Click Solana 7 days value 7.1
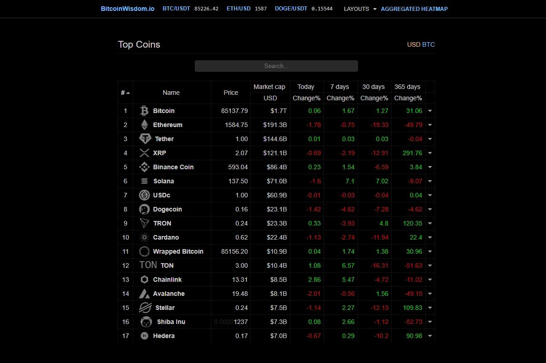546x363 pixels. coord(350,181)
